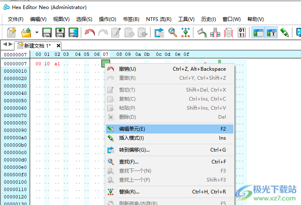The image size is (301, 205).
Task: Open the 历史(I) menu
Action: (x=209, y=19)
